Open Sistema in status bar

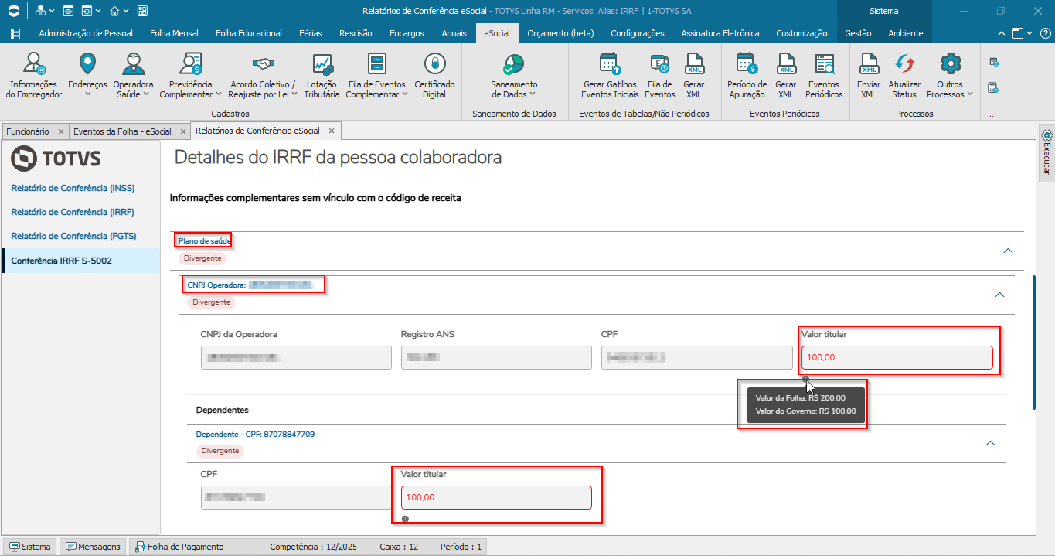coord(30,547)
